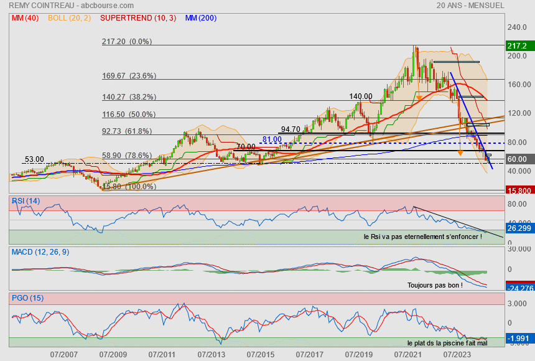Click the 120.00 price axis label

519,113
